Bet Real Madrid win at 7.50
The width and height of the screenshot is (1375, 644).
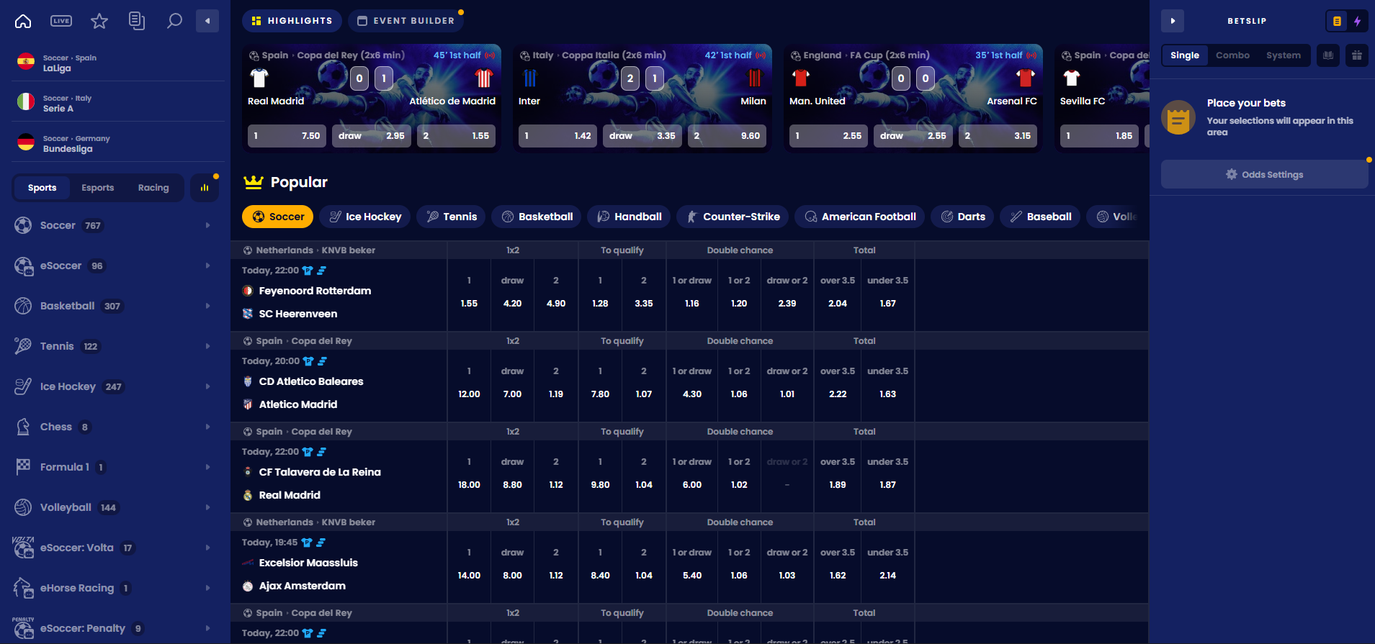(287, 135)
